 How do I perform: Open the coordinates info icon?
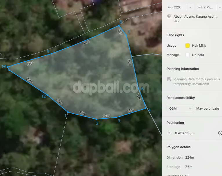click(x=220, y=133)
